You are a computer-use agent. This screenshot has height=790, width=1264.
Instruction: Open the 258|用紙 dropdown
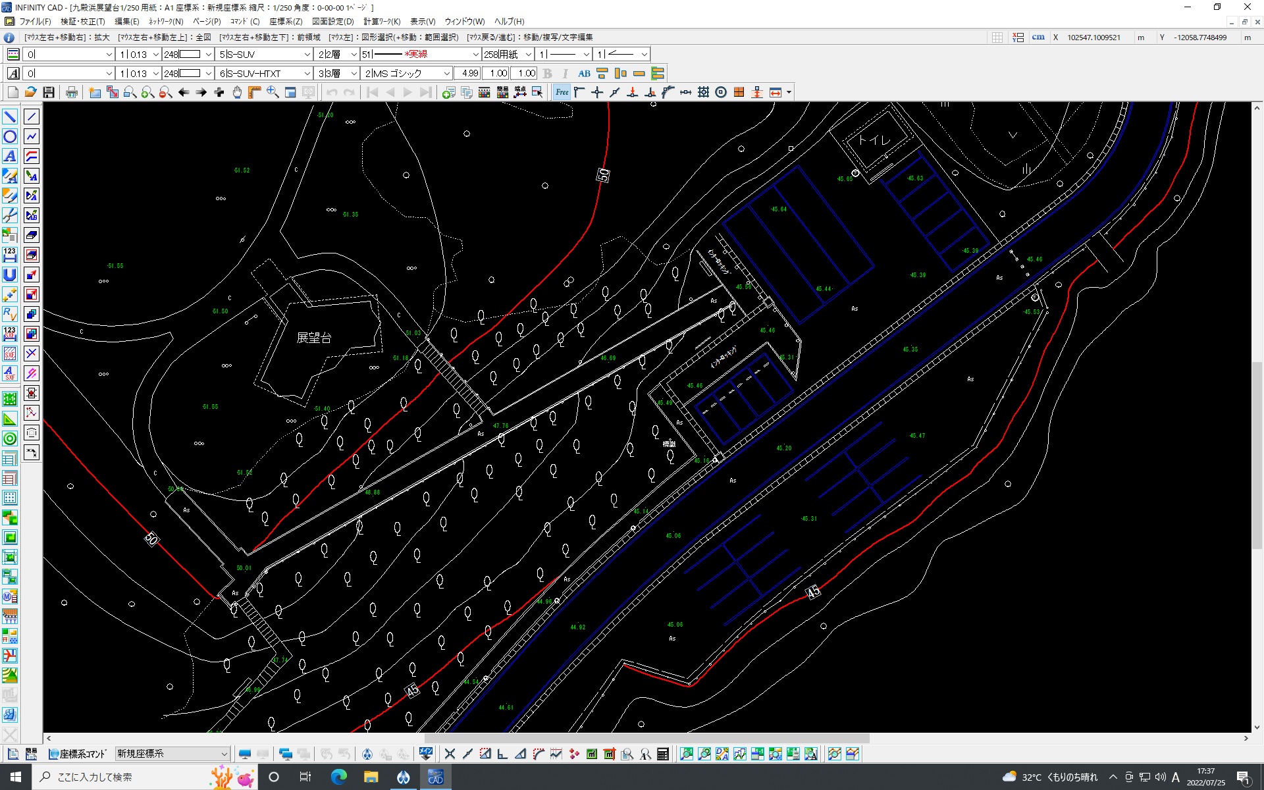508,54
